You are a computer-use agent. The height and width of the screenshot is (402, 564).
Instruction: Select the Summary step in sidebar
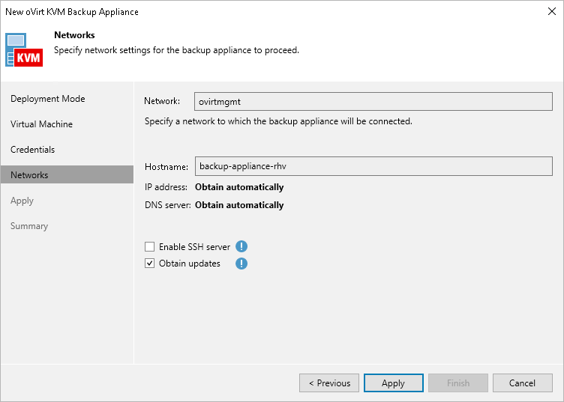point(29,226)
